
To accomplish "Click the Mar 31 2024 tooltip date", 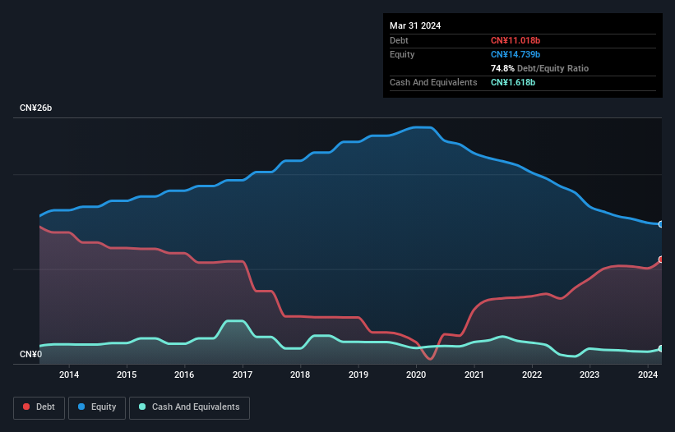I will pyautogui.click(x=415, y=25).
